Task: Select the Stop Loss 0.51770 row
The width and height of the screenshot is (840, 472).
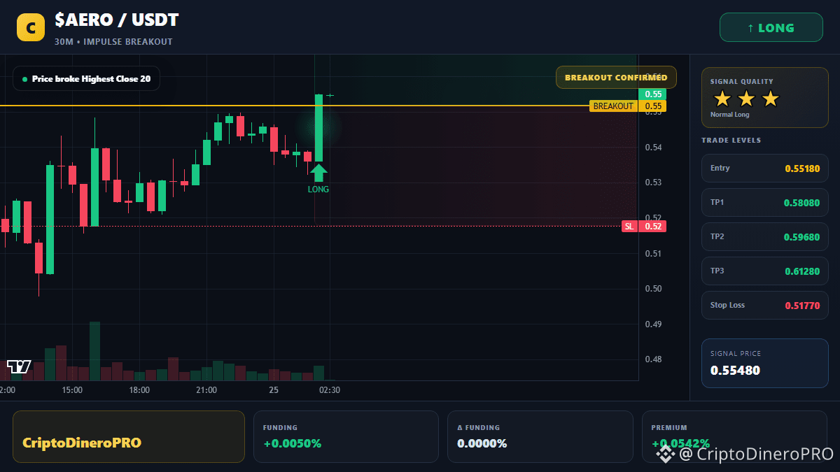Action: click(764, 305)
